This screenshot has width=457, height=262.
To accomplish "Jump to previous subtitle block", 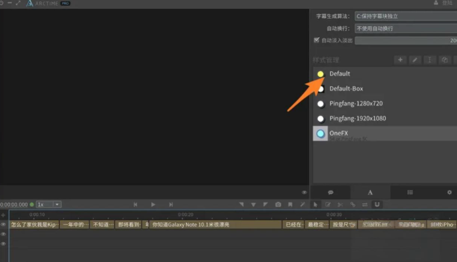I will click(x=135, y=204).
